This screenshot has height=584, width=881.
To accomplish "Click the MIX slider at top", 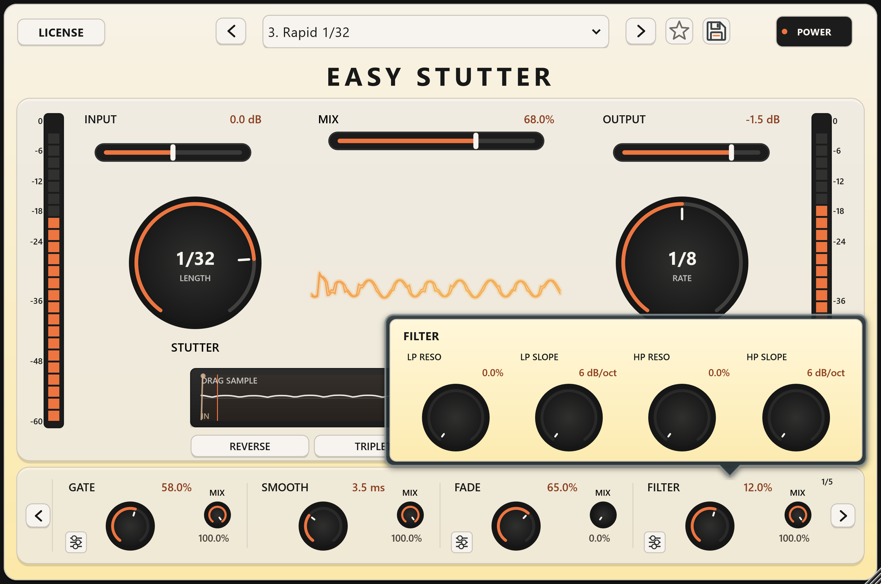I will click(436, 141).
